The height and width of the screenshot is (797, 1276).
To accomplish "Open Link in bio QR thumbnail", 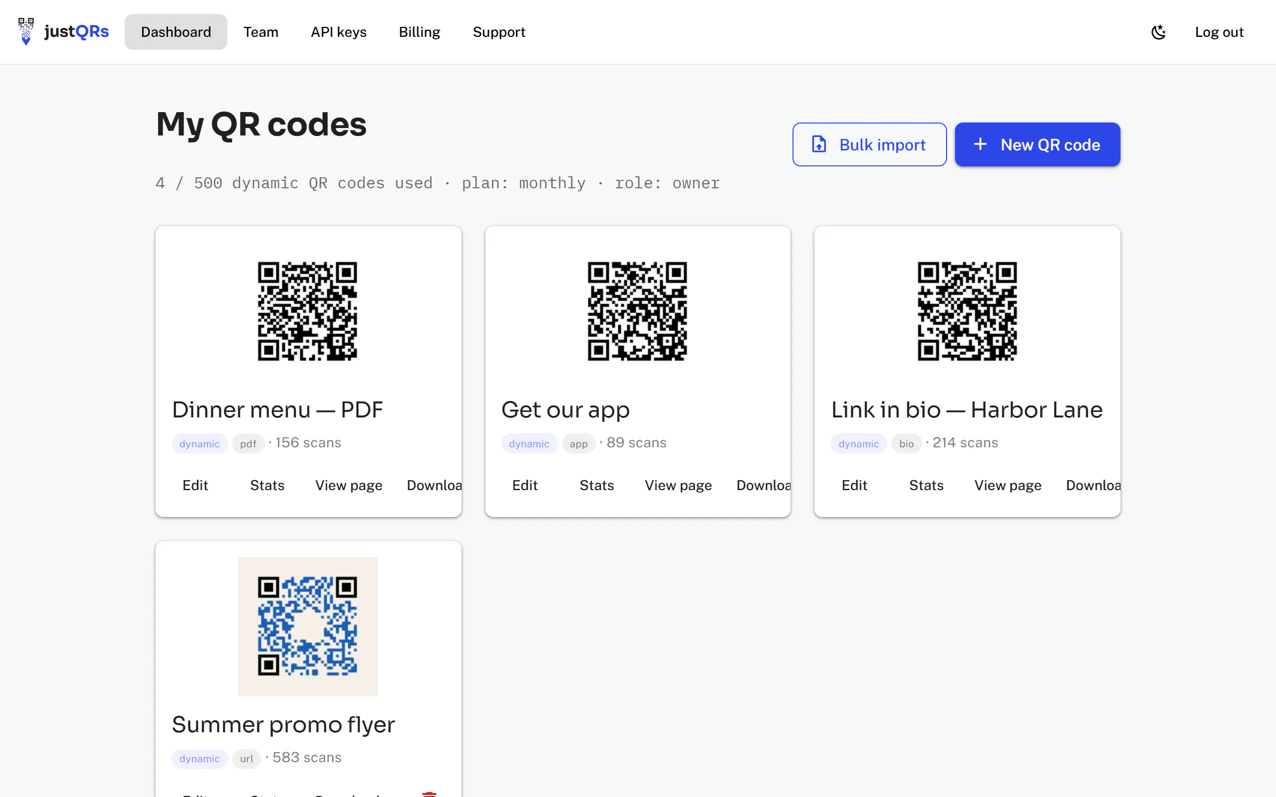I will point(967,311).
